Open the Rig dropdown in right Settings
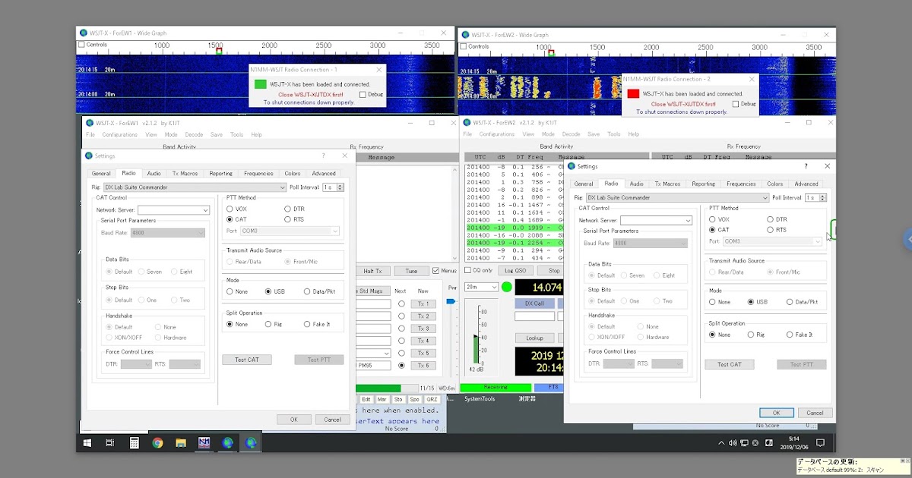Screen dimensions: 912x478 coord(677,197)
